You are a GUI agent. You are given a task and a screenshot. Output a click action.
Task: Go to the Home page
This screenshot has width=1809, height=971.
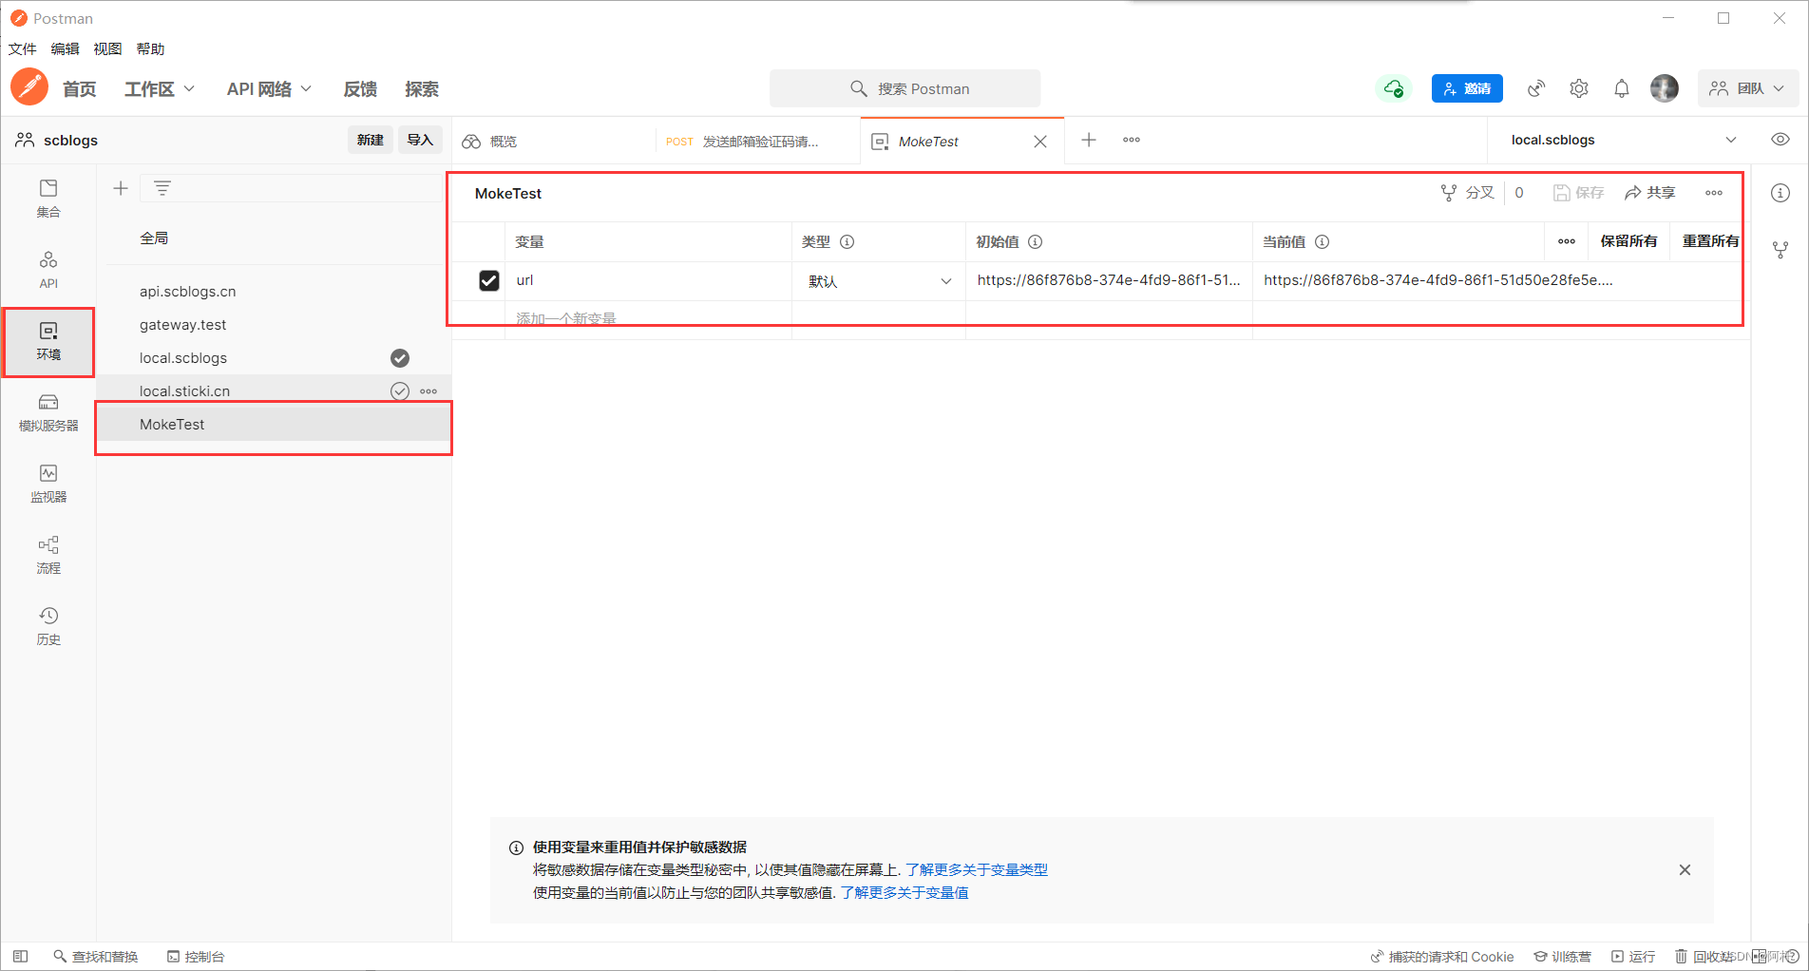[x=80, y=88]
